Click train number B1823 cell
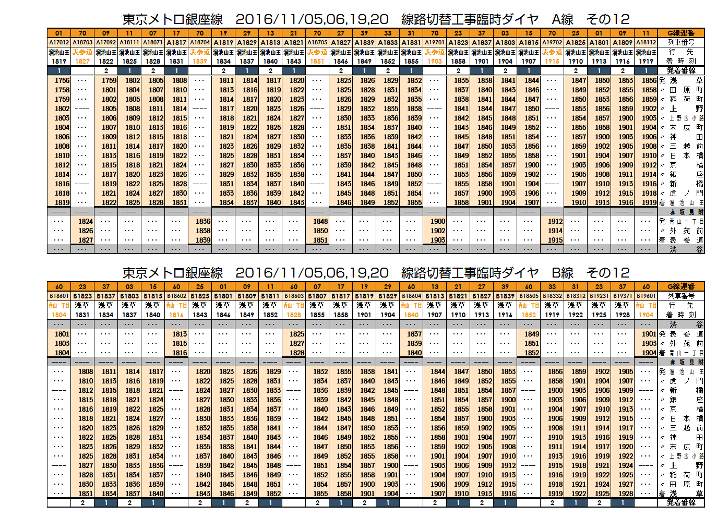 (x=82, y=296)
